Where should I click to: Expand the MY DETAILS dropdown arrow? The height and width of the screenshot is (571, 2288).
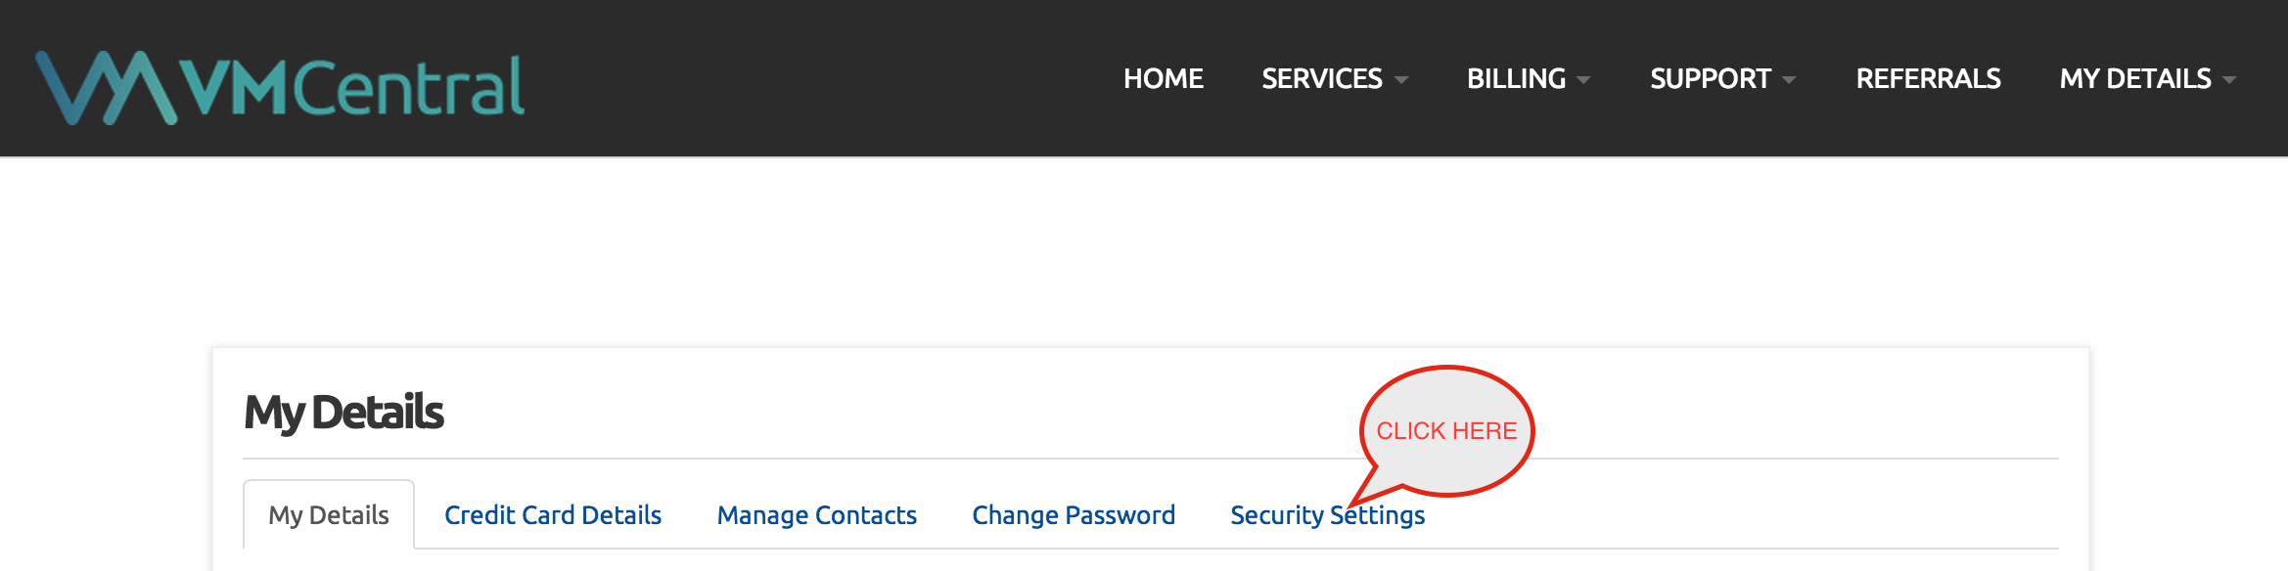(2229, 80)
